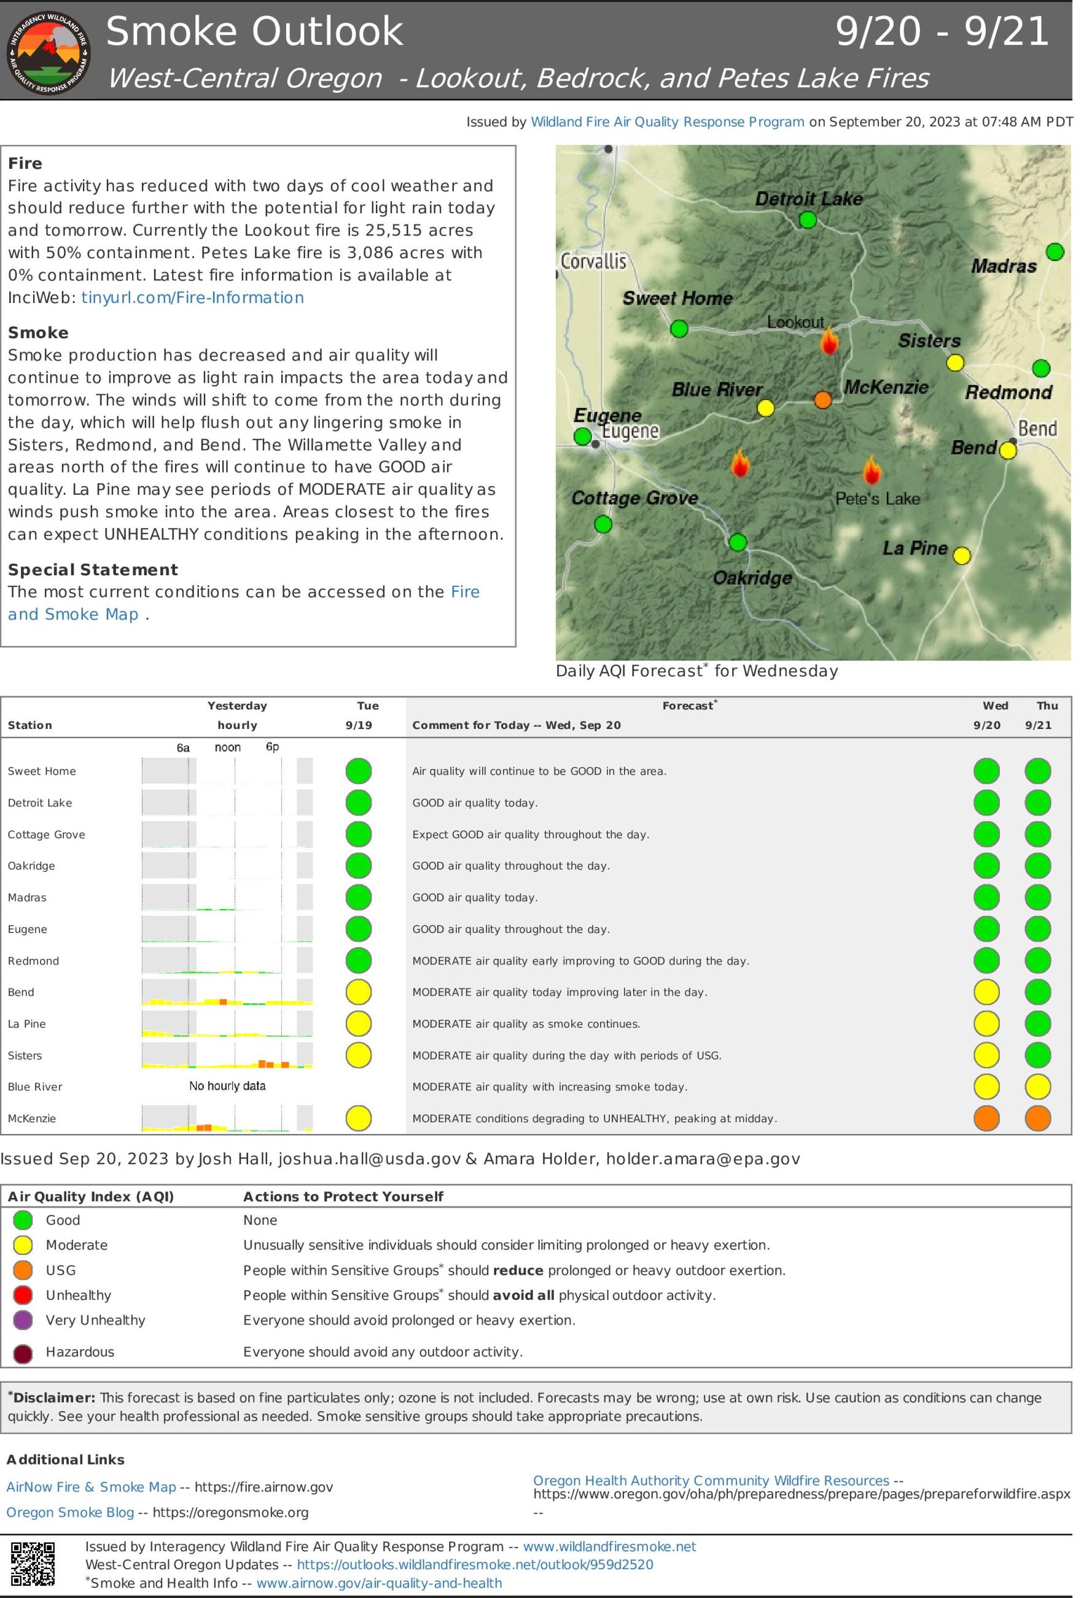Open the West-Central Oregon outlook updates URL
Image resolution: width=1092 pixels, height=1598 pixels.
pos(475,1564)
